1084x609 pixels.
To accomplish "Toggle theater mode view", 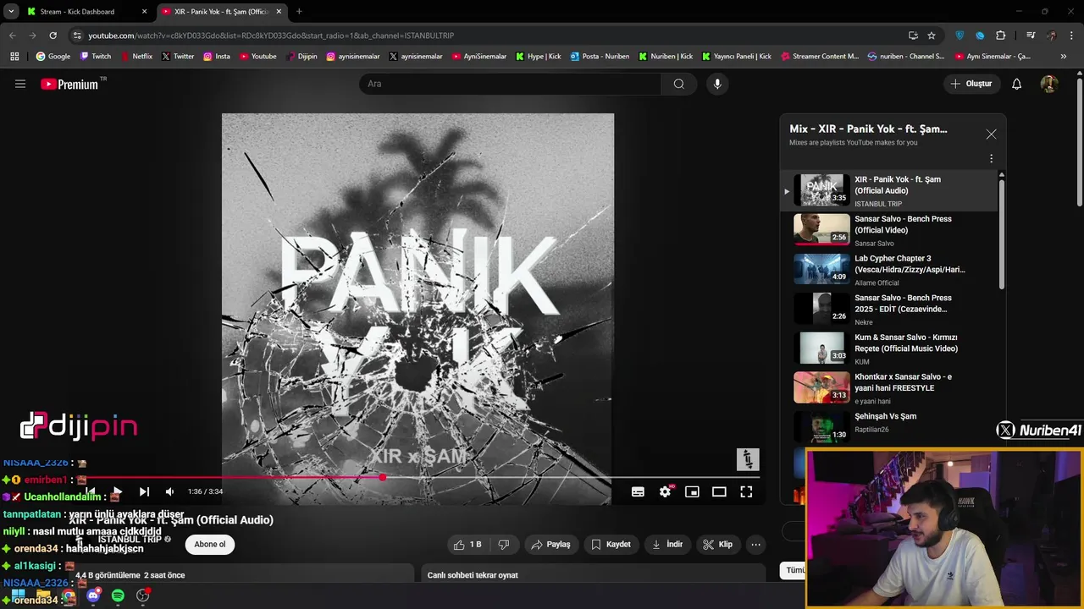I will click(719, 491).
